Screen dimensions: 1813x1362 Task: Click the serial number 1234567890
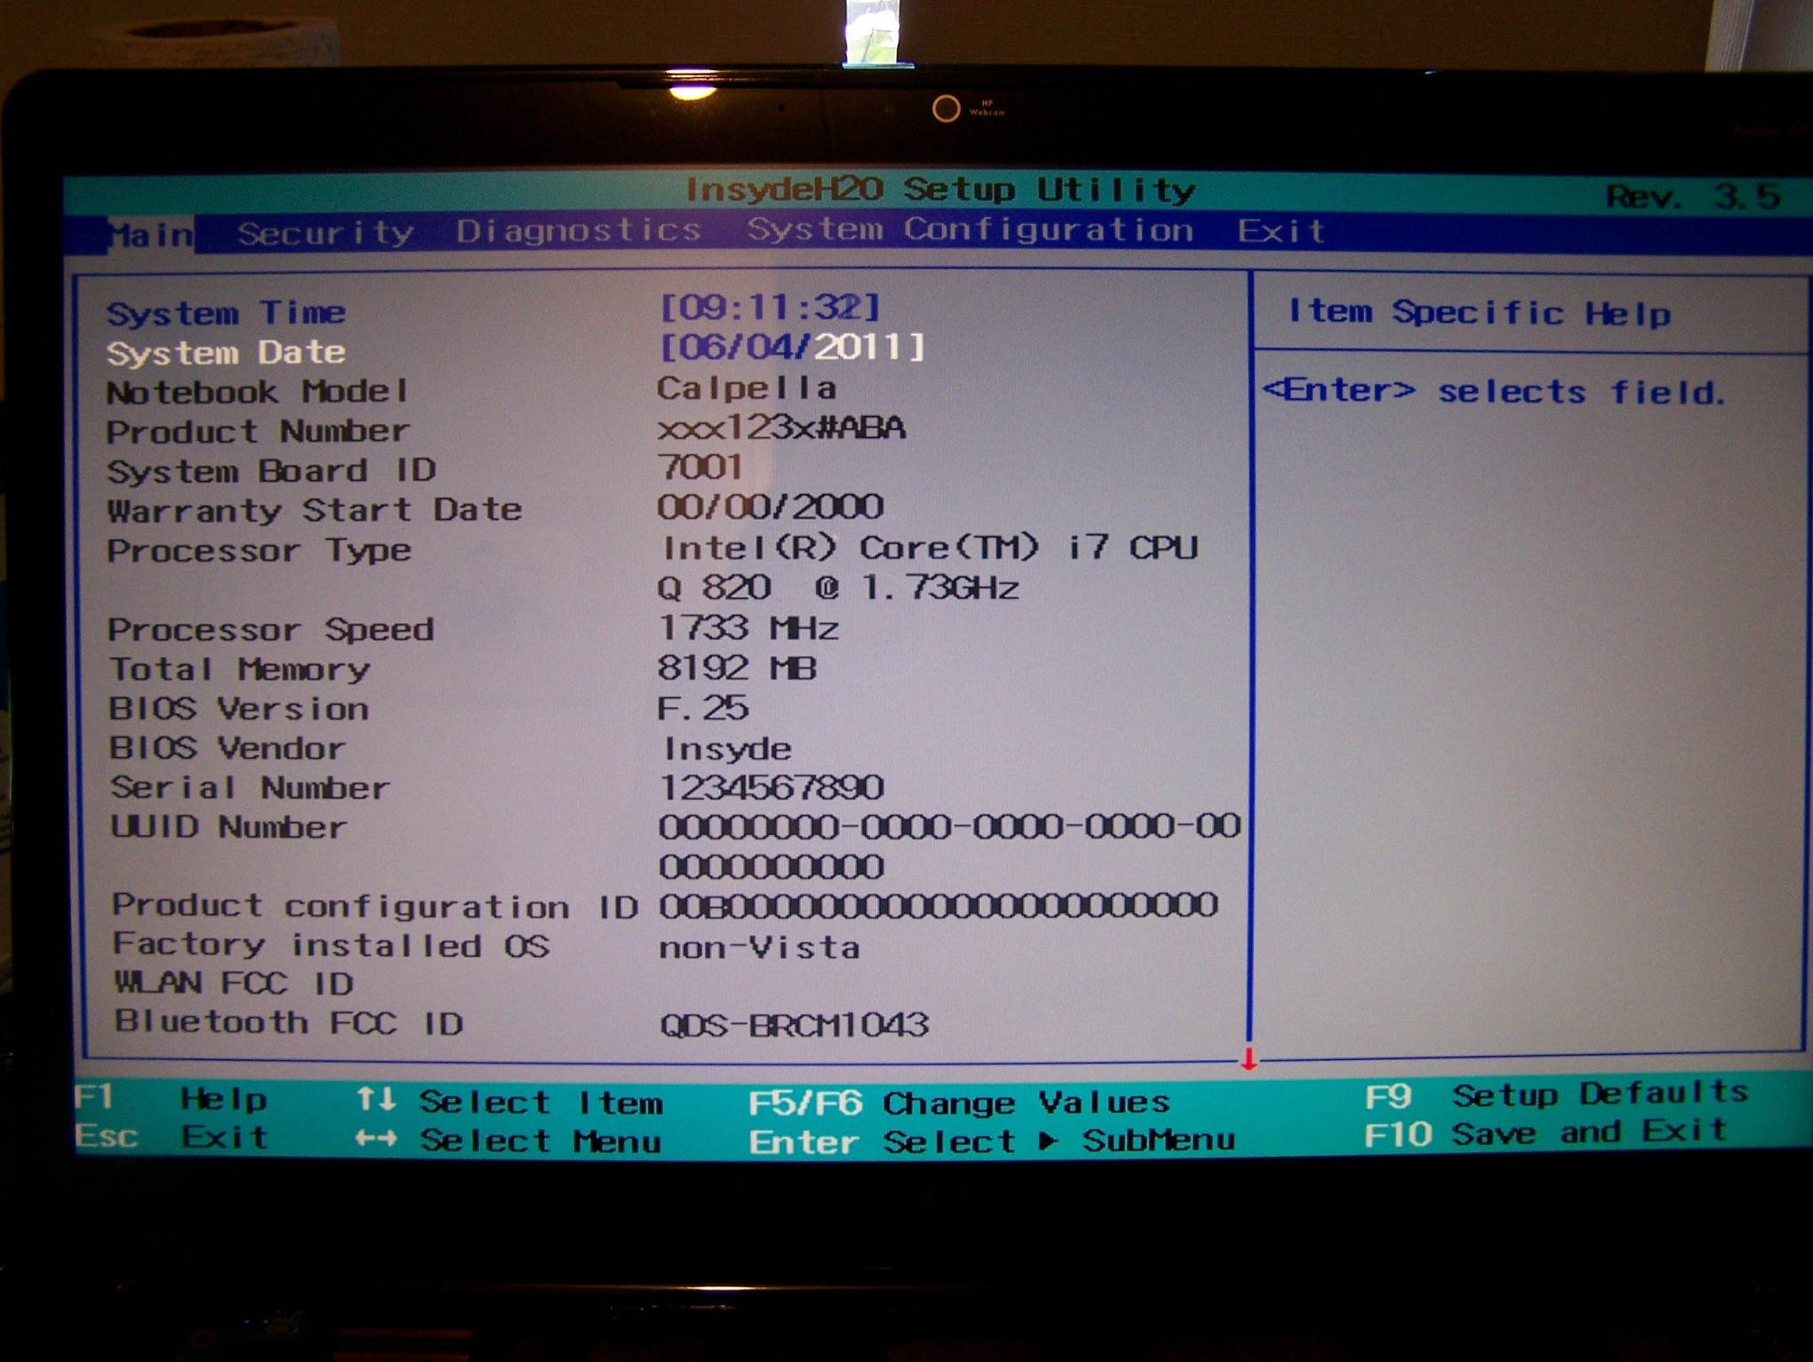771,787
